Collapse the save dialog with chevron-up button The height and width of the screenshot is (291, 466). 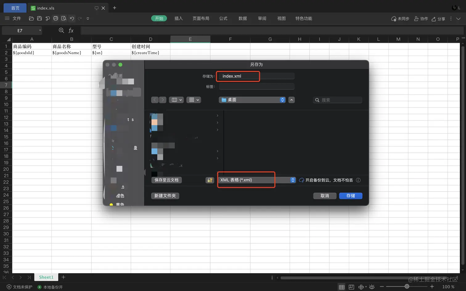point(292,100)
